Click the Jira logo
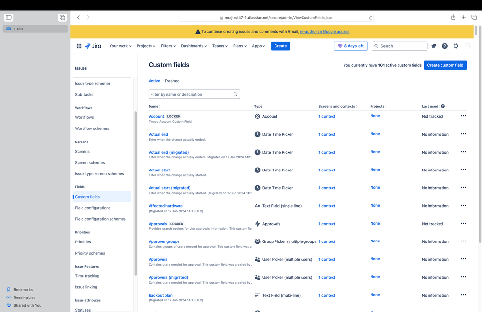This screenshot has width=482, height=312. [x=93, y=46]
